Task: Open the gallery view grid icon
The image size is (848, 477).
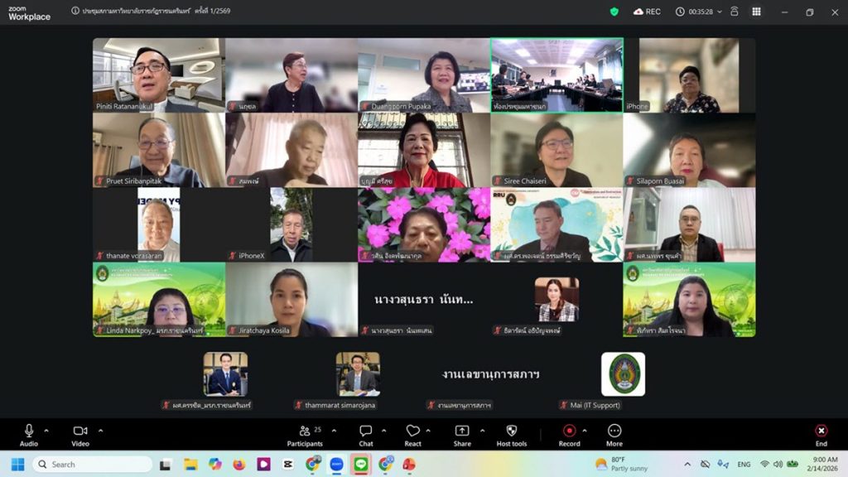Action: coord(756,12)
